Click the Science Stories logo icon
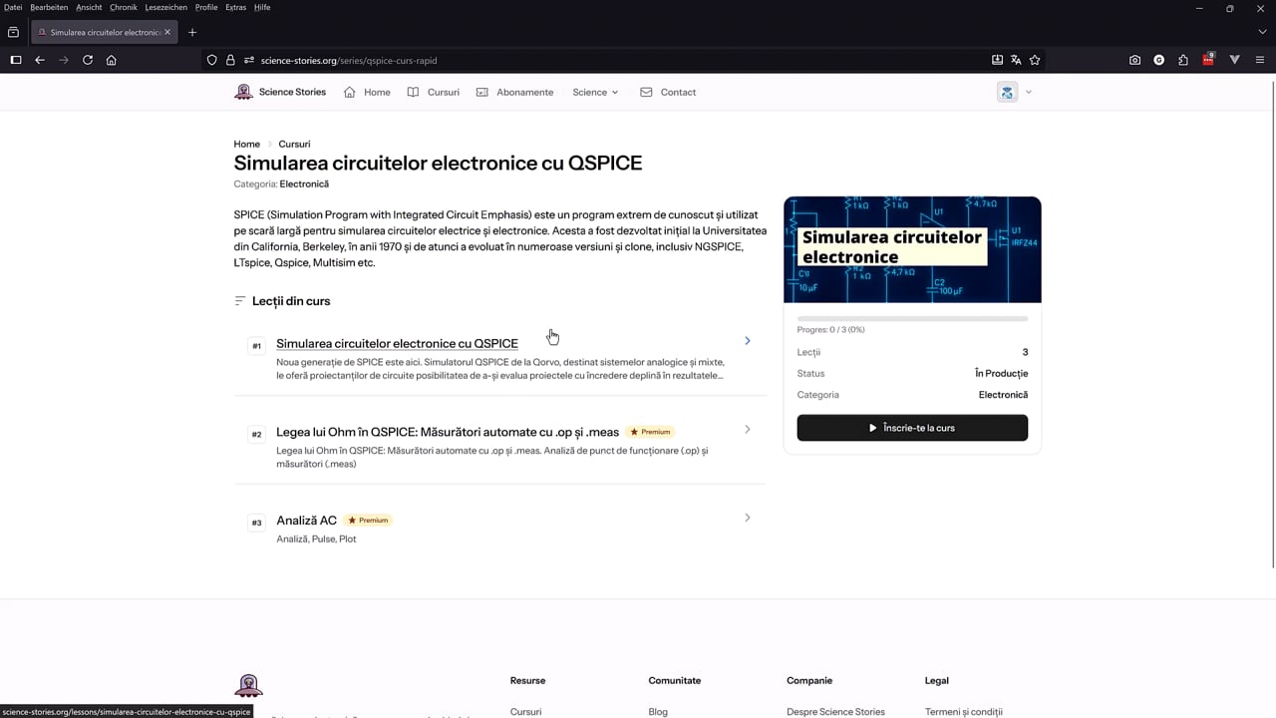 click(x=243, y=92)
